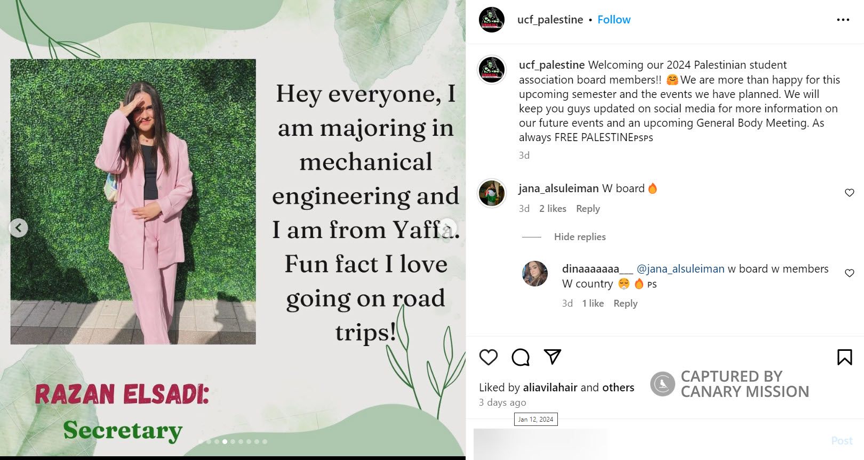Viewport: 864px width, 460px height.
Task: Like the post with the heart icon
Action: pyautogui.click(x=488, y=357)
